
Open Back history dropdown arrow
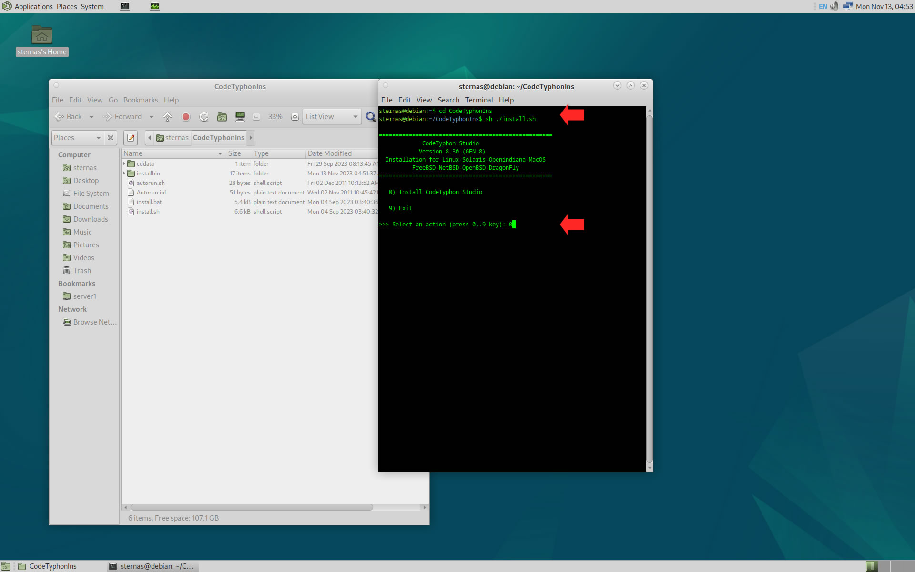coord(91,117)
